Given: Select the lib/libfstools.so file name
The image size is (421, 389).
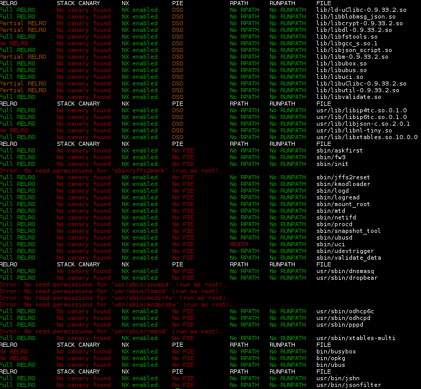Looking at the screenshot, I should tap(347, 37).
